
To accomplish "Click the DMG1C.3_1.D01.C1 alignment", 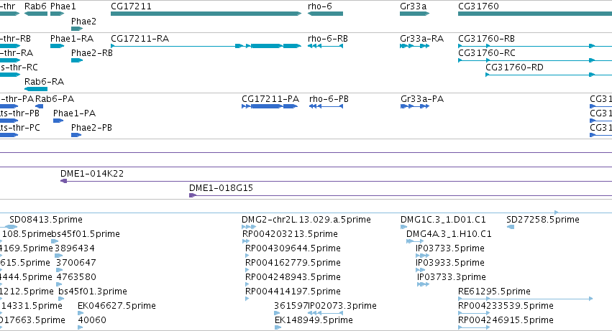I will tap(403, 226).
